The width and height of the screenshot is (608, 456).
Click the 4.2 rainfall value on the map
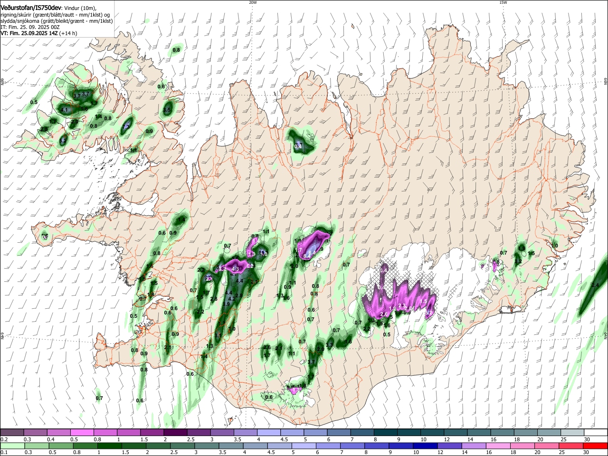232,298
